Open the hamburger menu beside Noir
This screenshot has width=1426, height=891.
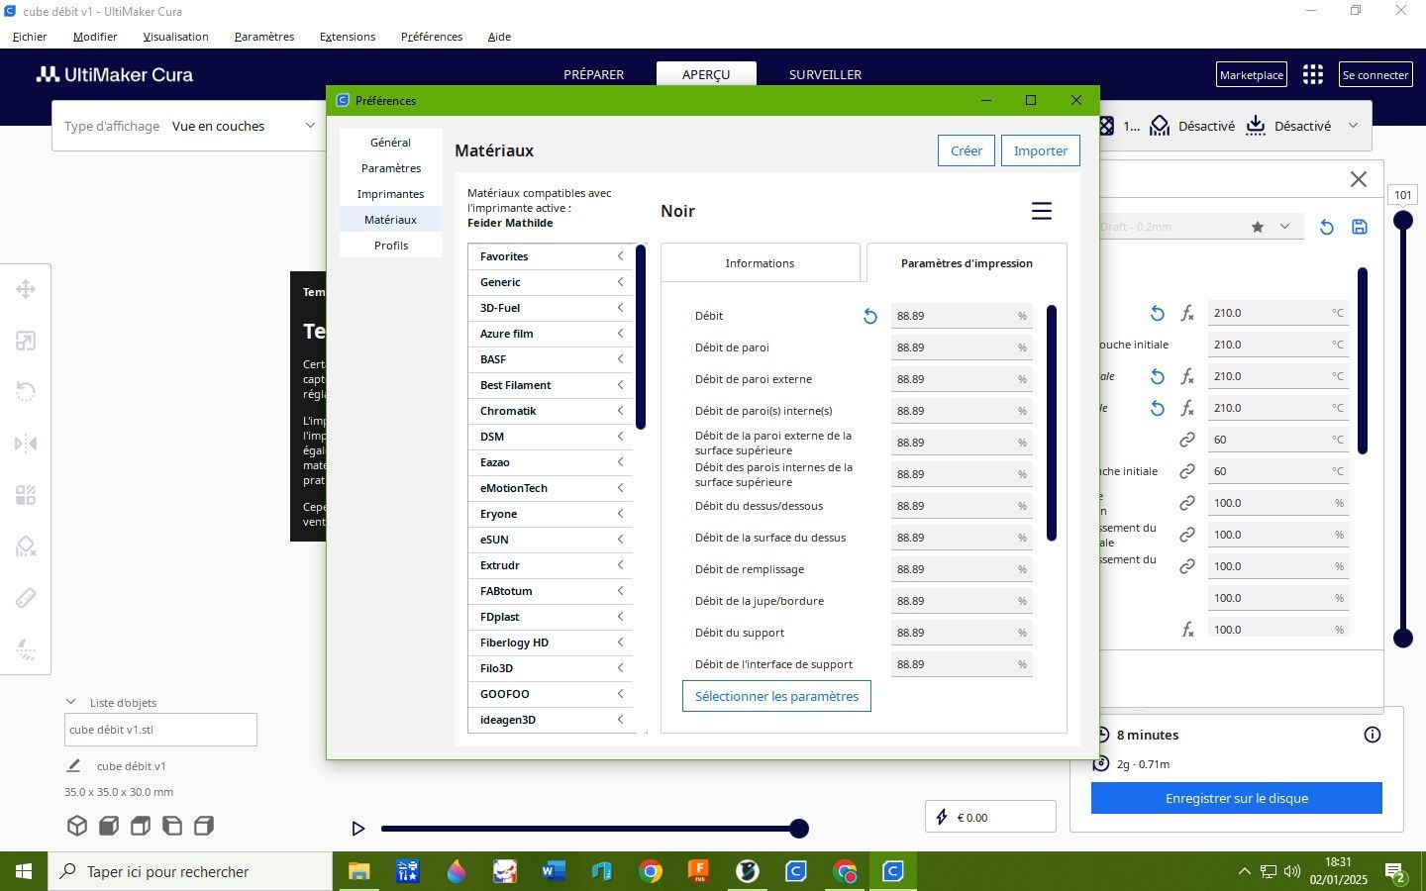[x=1041, y=211]
